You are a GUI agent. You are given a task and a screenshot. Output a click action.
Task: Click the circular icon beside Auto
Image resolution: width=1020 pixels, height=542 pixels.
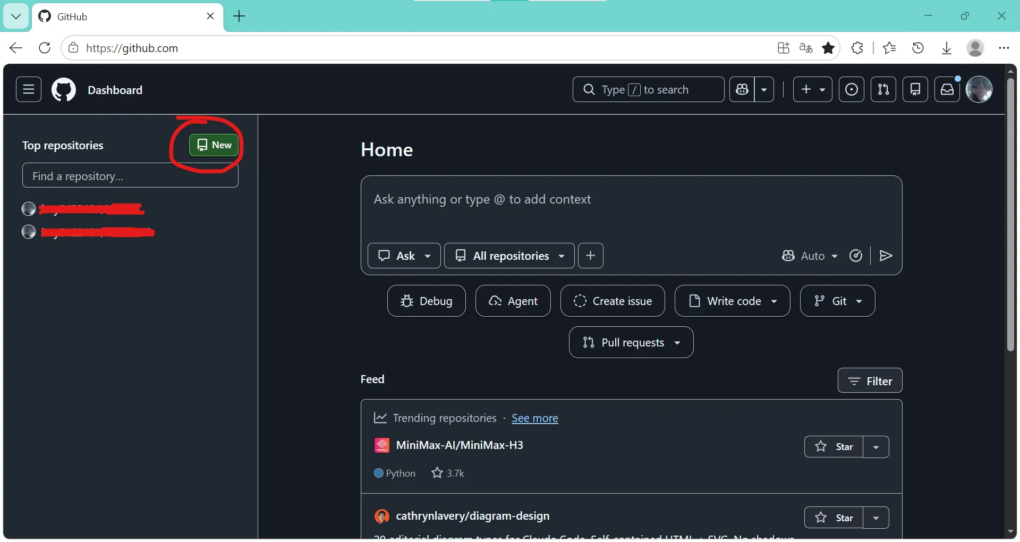pos(855,256)
